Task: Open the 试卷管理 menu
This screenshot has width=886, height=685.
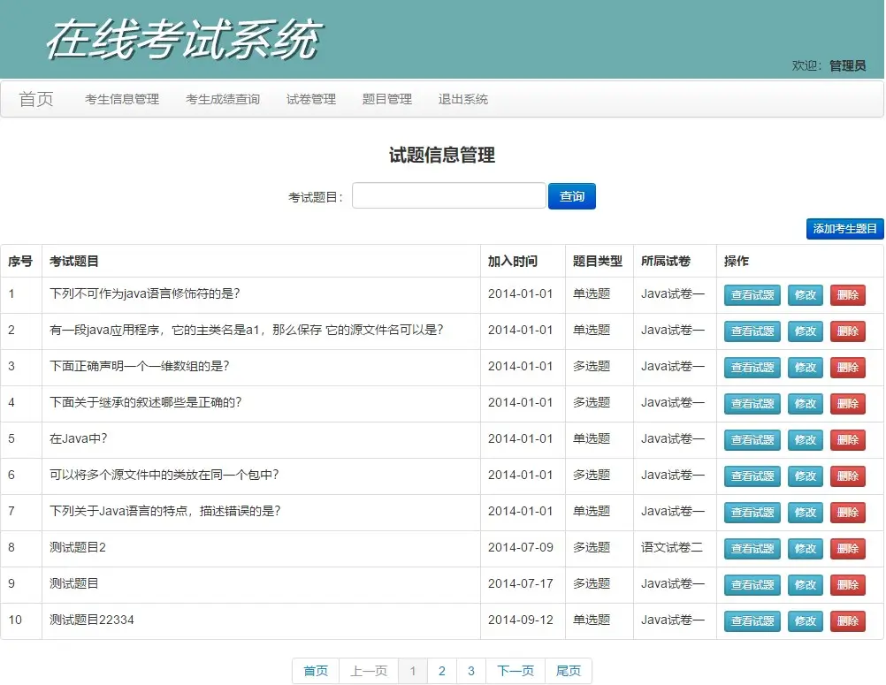Action: pyautogui.click(x=311, y=99)
